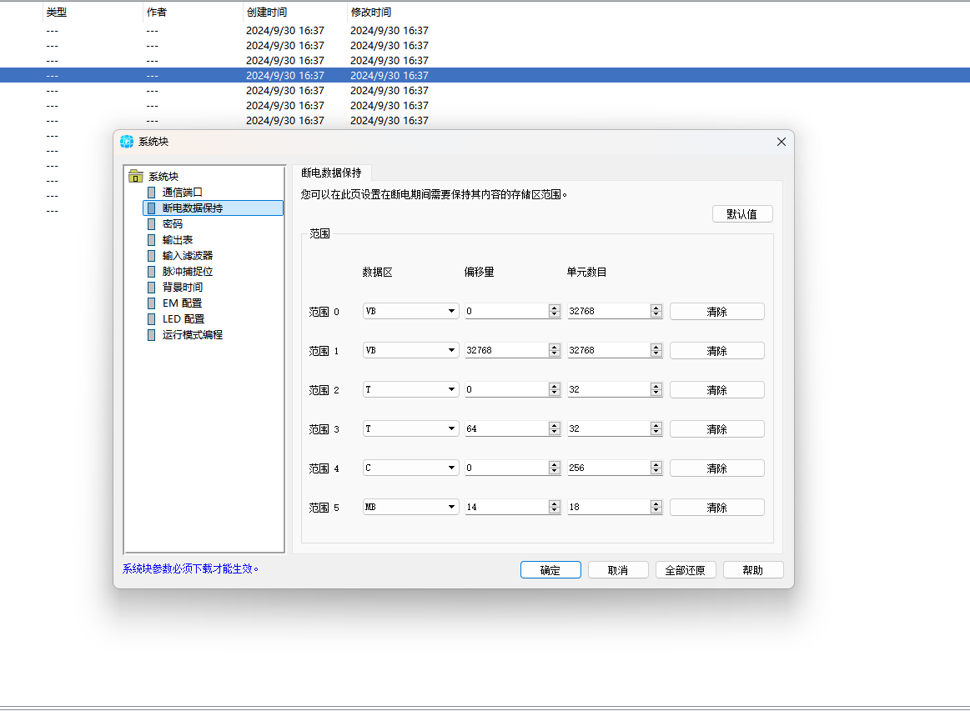Screen dimensions: 970x711
Task: Clear 范围 4 with 清除 button
Action: [717, 468]
